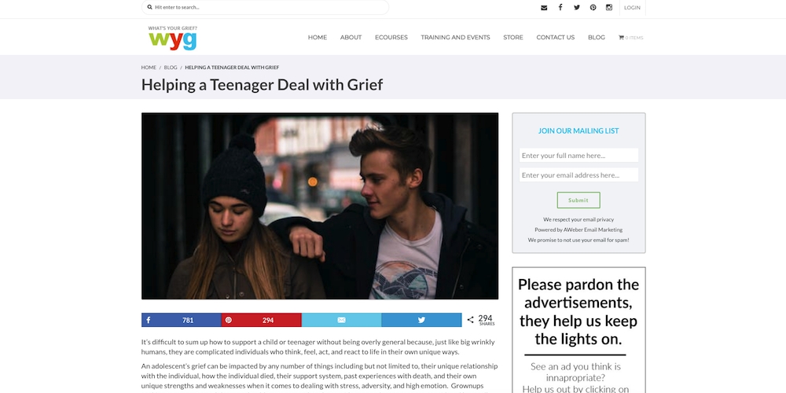
Task: Focus the email address input field
Action: click(578, 175)
